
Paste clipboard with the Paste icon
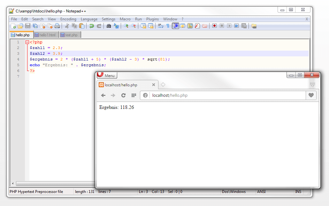click(82, 26)
